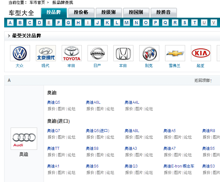
Task: Open the 奥迪Q7 model link
Action: point(54,131)
